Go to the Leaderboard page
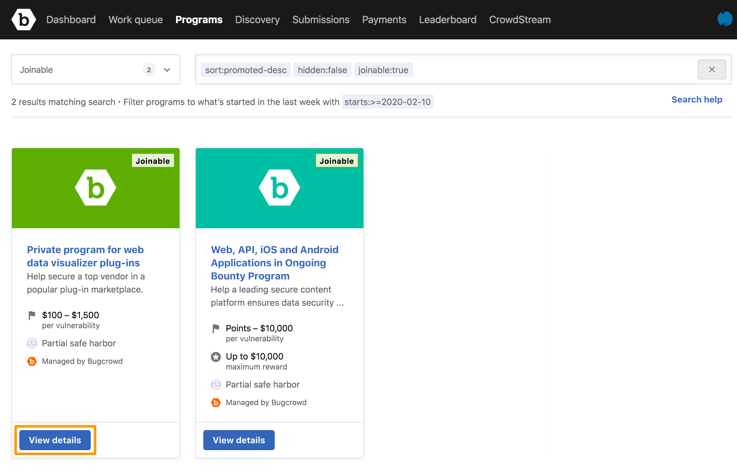The width and height of the screenshot is (737, 467). coord(447,20)
